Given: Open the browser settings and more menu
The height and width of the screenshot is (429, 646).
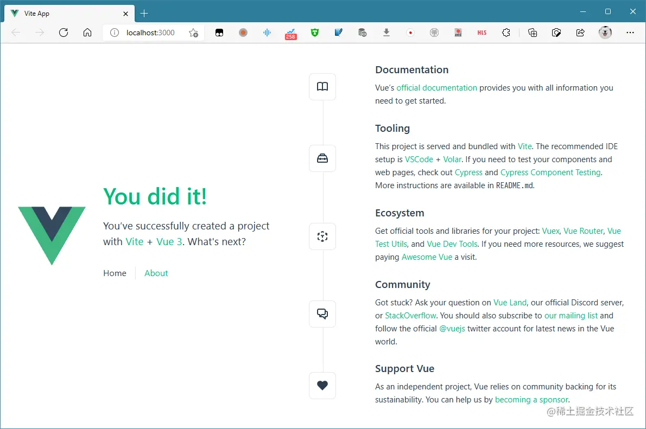Looking at the screenshot, I should coord(630,33).
